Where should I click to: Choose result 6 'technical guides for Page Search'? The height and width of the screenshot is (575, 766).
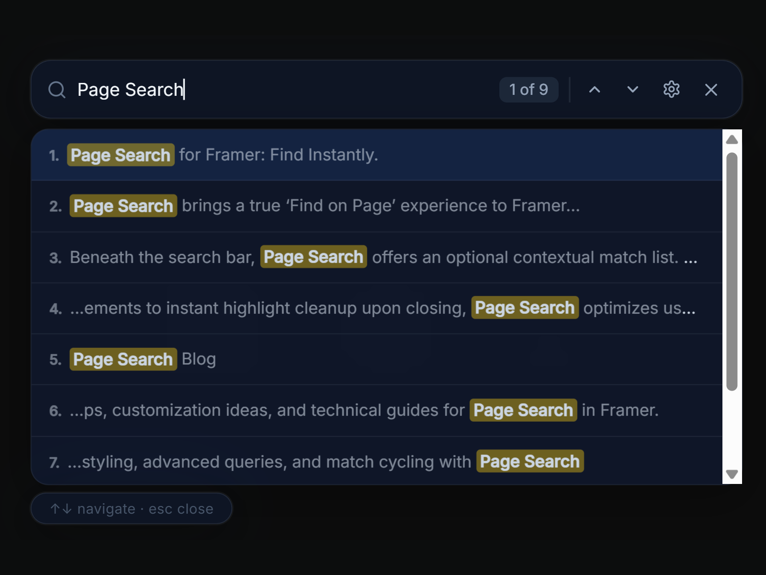[x=377, y=411]
